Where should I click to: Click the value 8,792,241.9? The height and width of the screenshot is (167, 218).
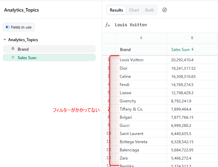181,101
